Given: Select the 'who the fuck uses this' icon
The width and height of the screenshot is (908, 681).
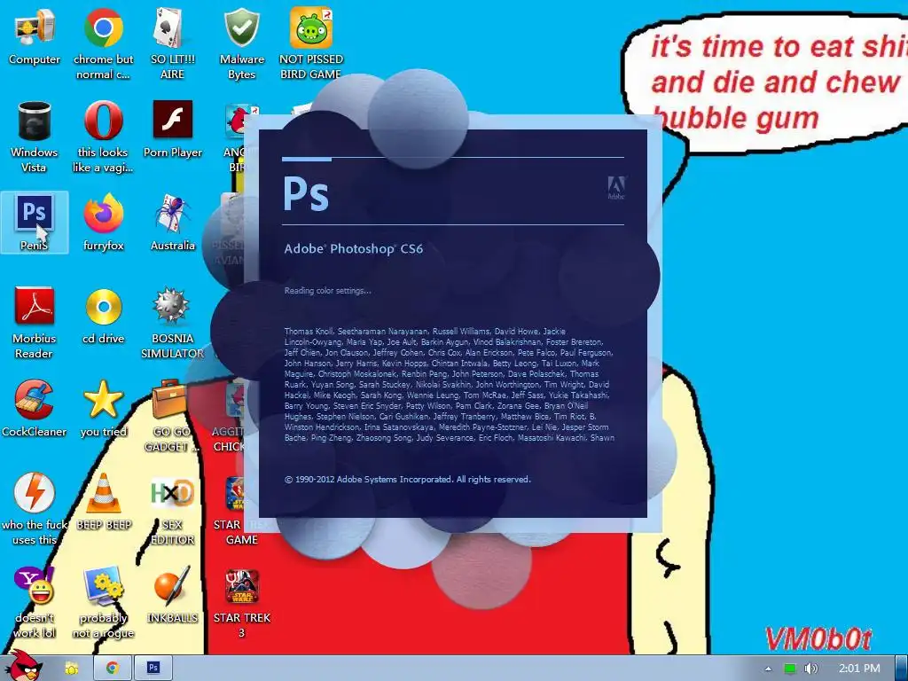Looking at the screenshot, I should tap(35, 510).
